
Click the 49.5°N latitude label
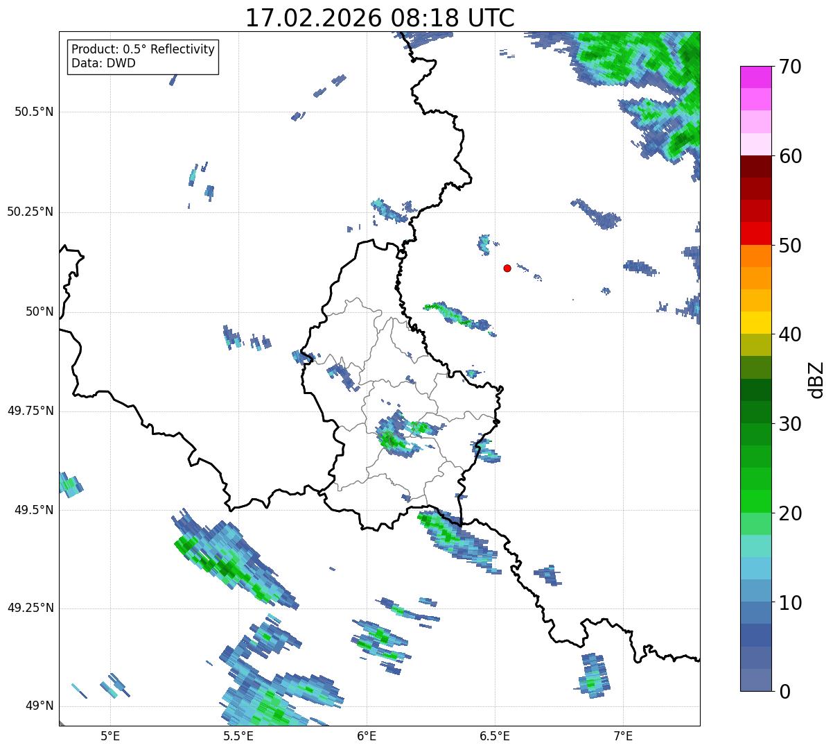(34, 510)
